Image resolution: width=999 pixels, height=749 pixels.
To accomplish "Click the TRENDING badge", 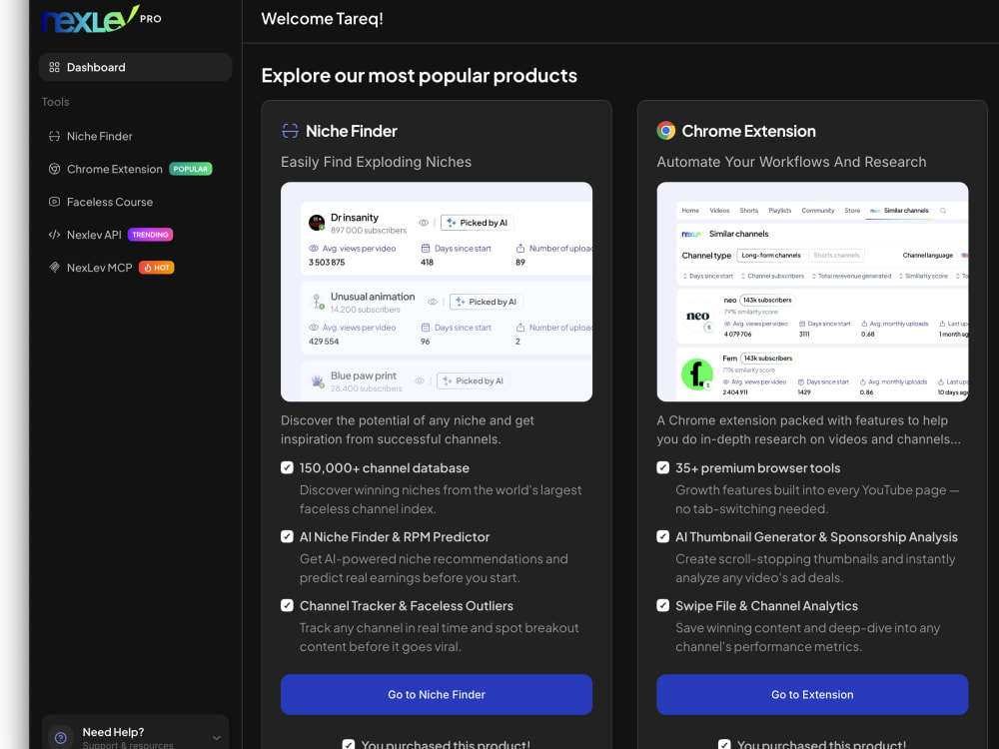I will pyautogui.click(x=151, y=235).
